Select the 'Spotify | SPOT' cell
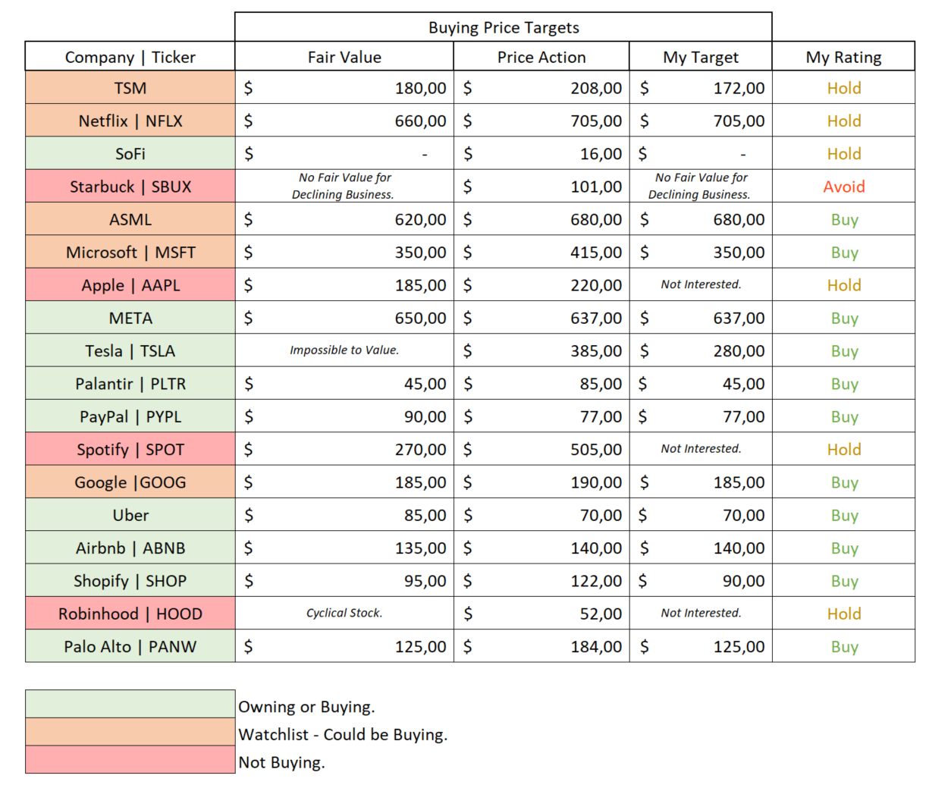929x788 pixels. (x=130, y=449)
